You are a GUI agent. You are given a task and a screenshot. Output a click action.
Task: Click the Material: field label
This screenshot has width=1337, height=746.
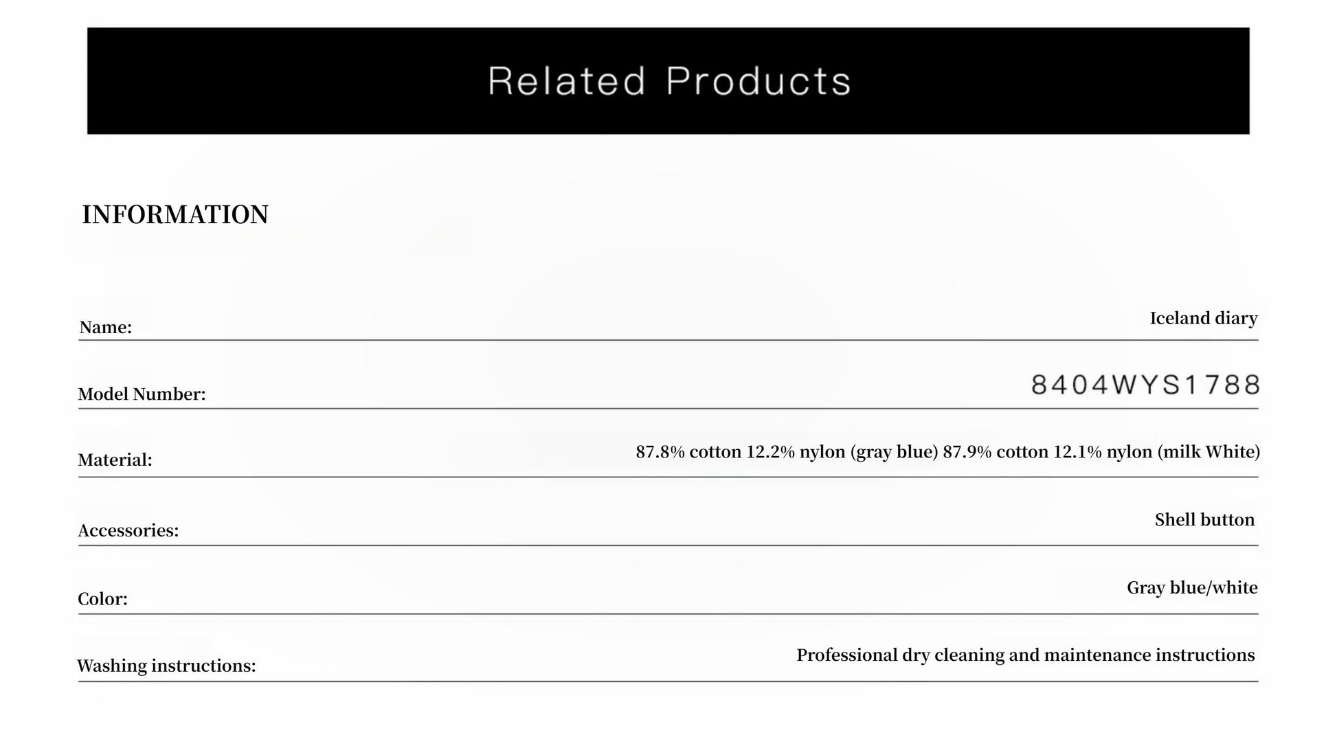115,460
